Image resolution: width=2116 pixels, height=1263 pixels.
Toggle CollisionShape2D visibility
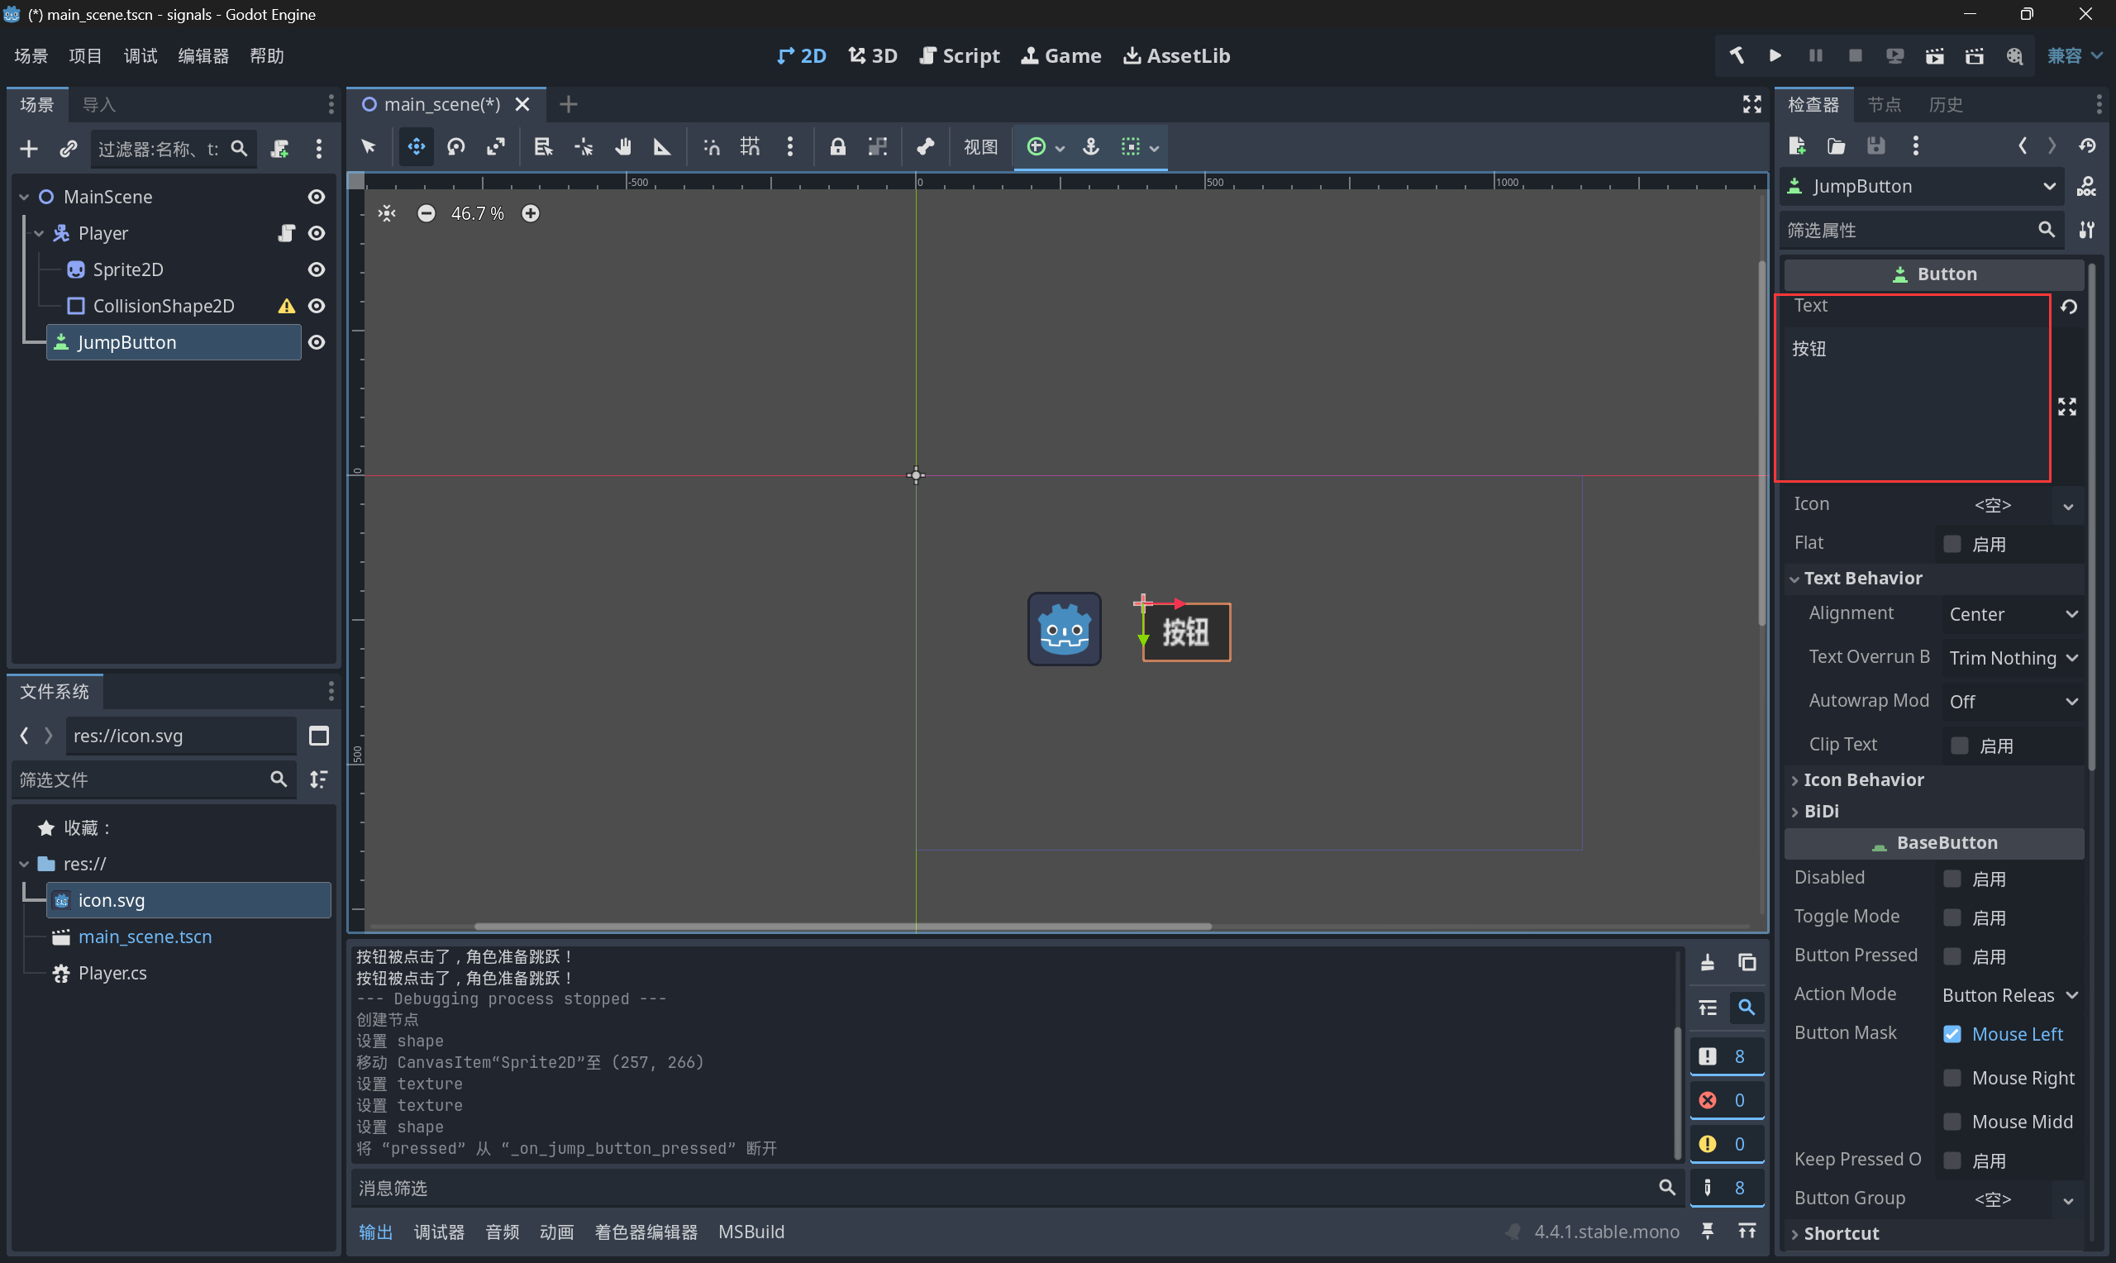click(x=317, y=307)
